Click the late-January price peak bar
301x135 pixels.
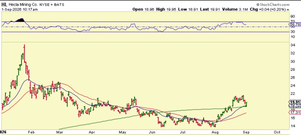[24, 53]
